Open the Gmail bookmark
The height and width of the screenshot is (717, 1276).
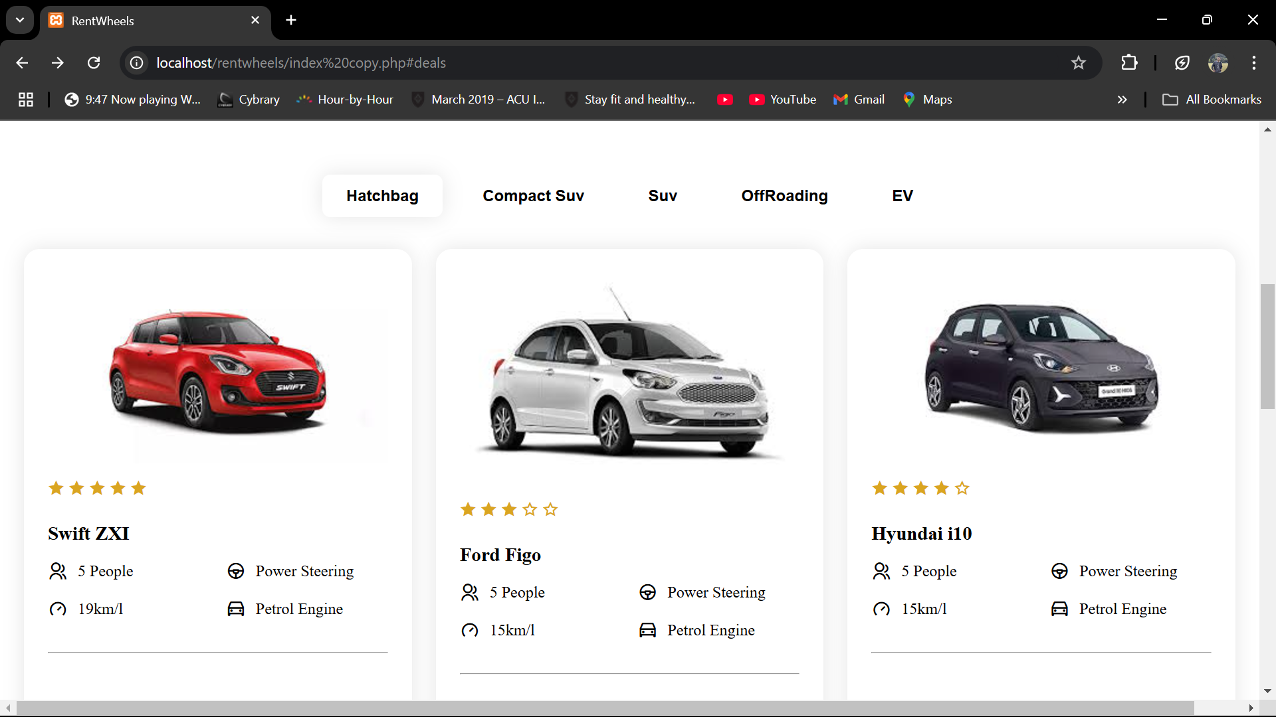tap(859, 100)
